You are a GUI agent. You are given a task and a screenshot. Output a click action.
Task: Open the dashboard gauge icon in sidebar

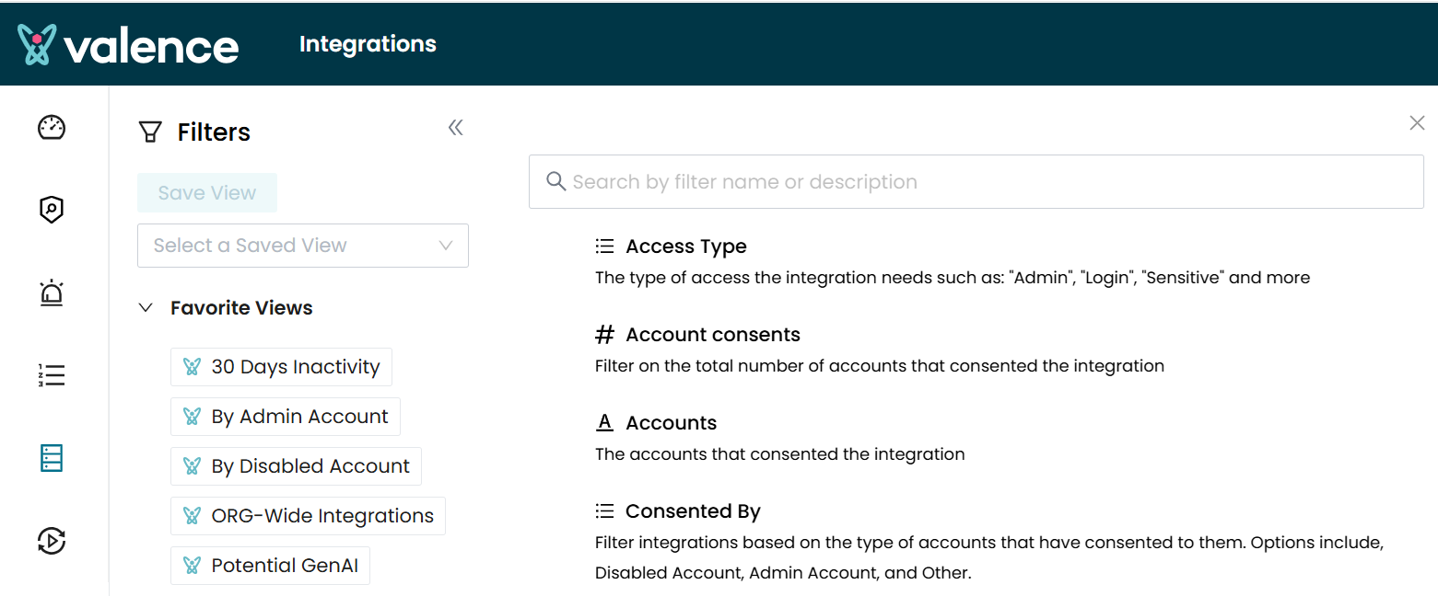[x=52, y=128]
